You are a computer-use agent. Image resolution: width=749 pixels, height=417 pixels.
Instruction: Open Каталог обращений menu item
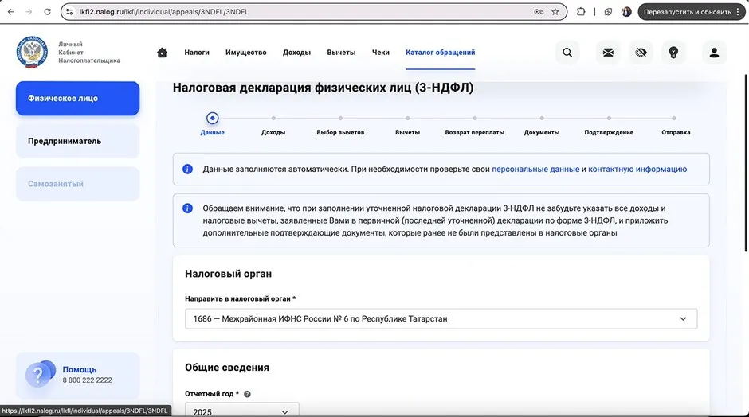pyautogui.click(x=441, y=53)
